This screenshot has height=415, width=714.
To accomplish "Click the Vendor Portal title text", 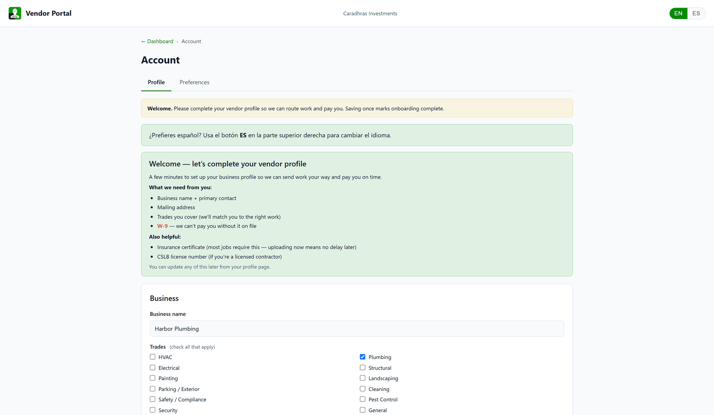I will coord(49,13).
